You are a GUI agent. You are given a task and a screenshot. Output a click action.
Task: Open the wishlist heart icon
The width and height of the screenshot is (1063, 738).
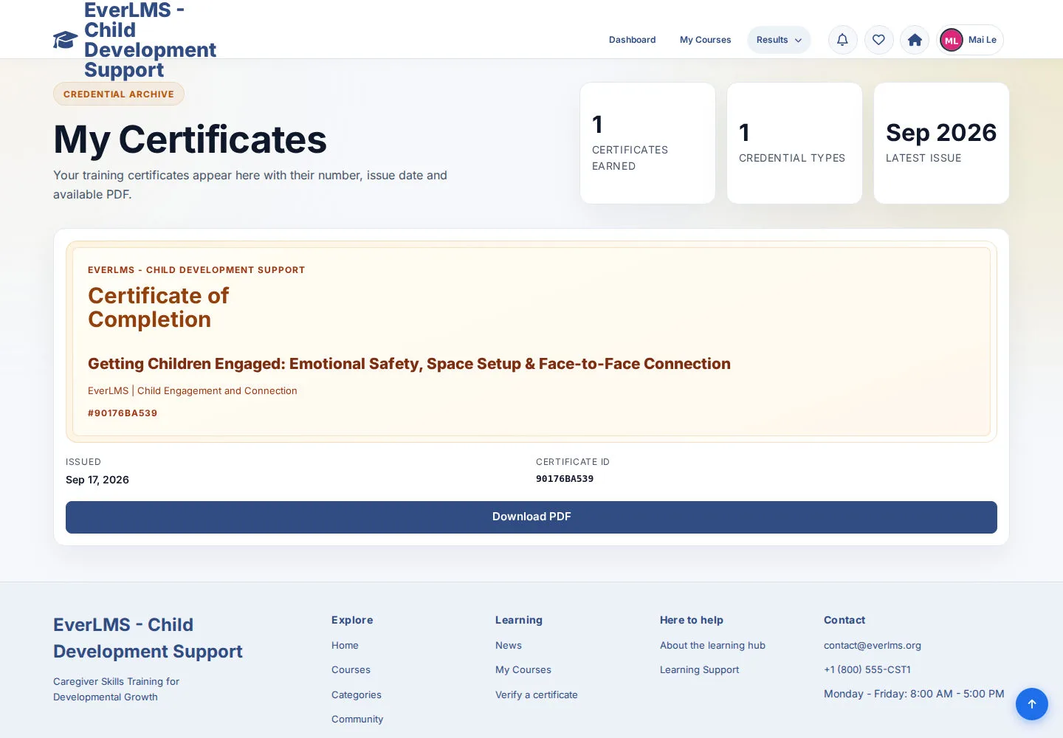tap(878, 40)
